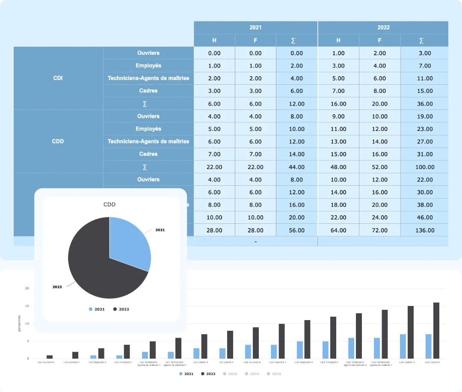Enable the greyed-out 2024 series legend item
Viewport: 462px width, 392px height.
tap(252, 374)
